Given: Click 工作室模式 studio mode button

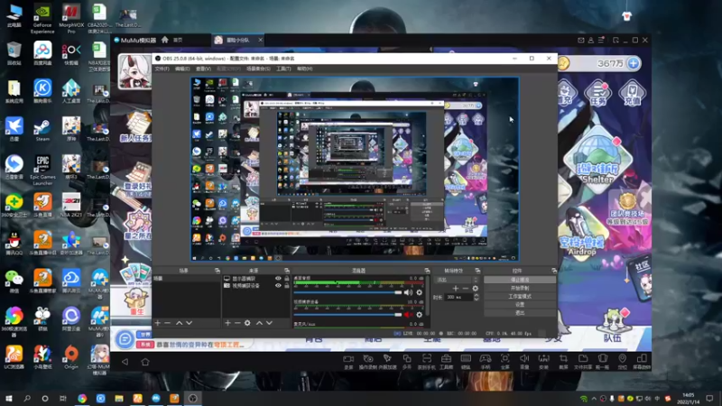Looking at the screenshot, I should click(x=520, y=297).
